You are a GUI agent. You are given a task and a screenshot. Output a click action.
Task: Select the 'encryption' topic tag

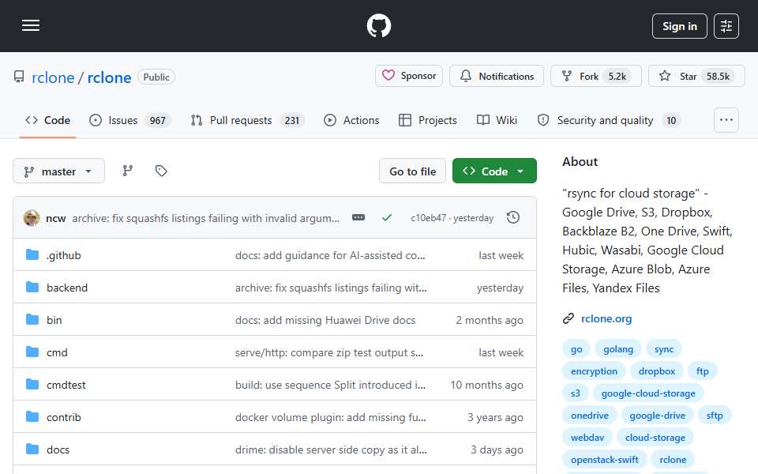(594, 371)
